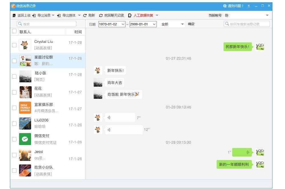The width and height of the screenshot is (285, 189).
Task: Check the Crystal Liu checkbox
Action: coord(14,45)
